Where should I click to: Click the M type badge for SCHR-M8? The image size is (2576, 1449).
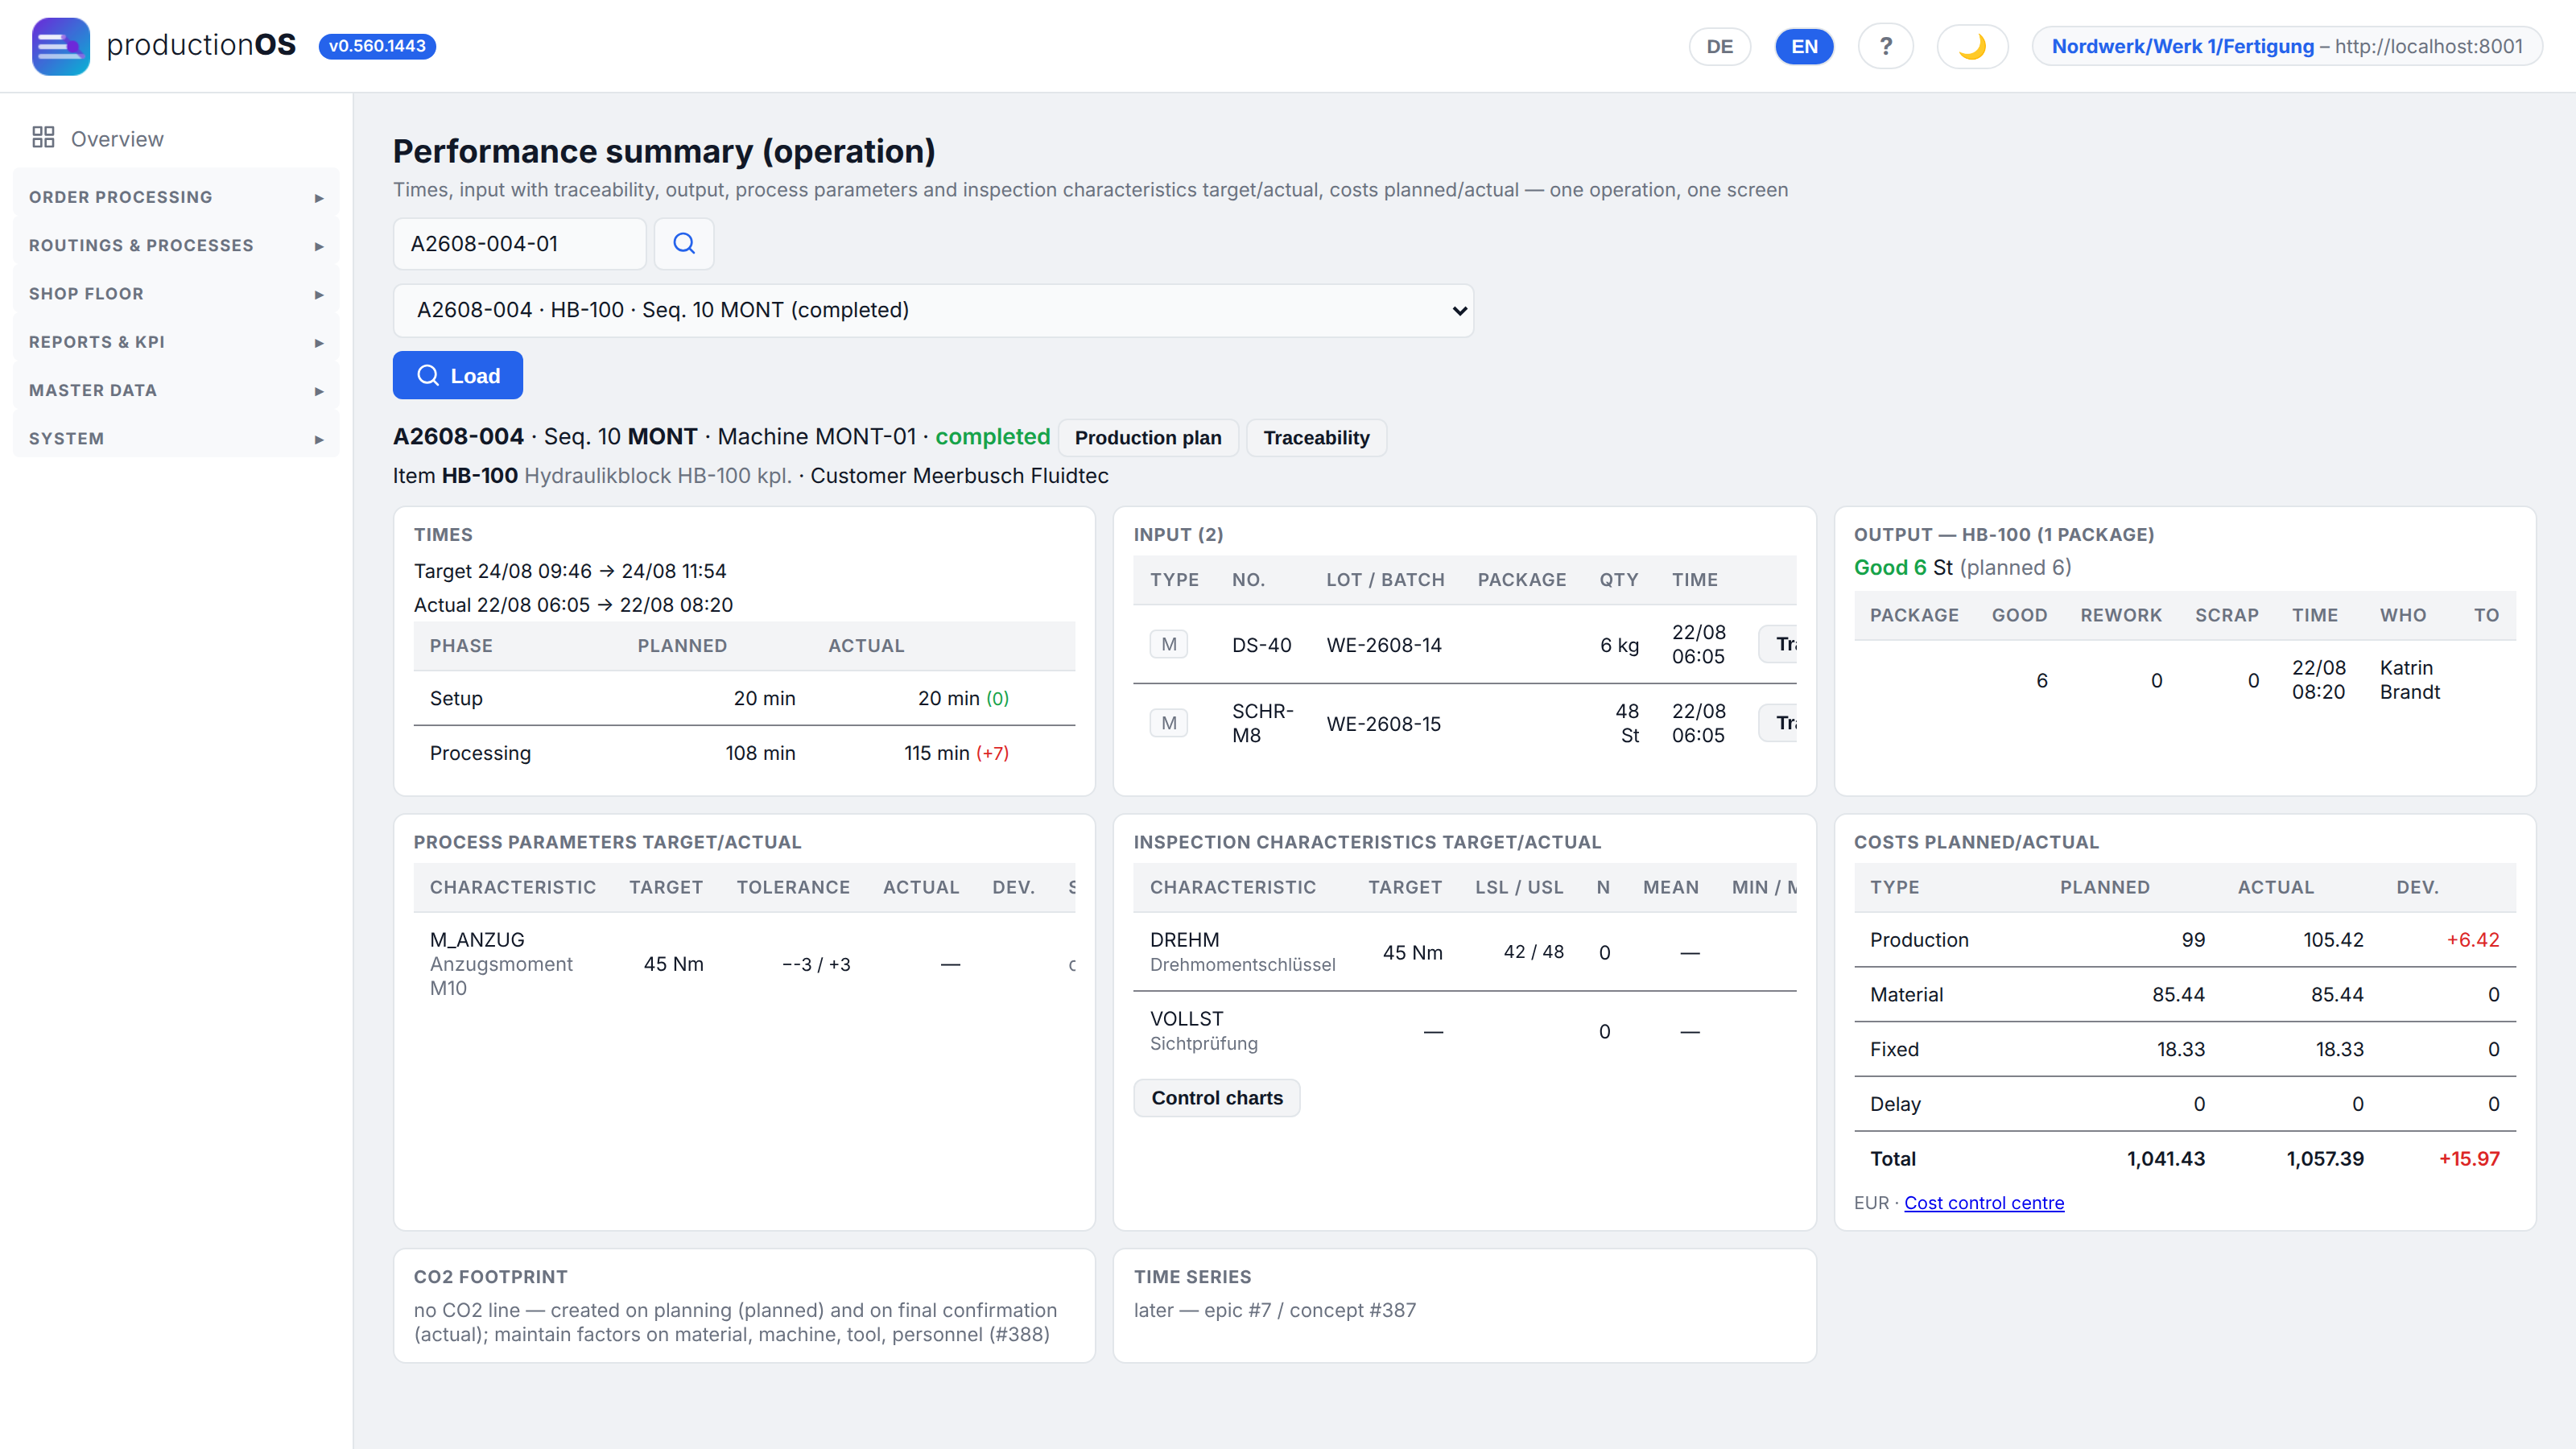[x=1168, y=723]
